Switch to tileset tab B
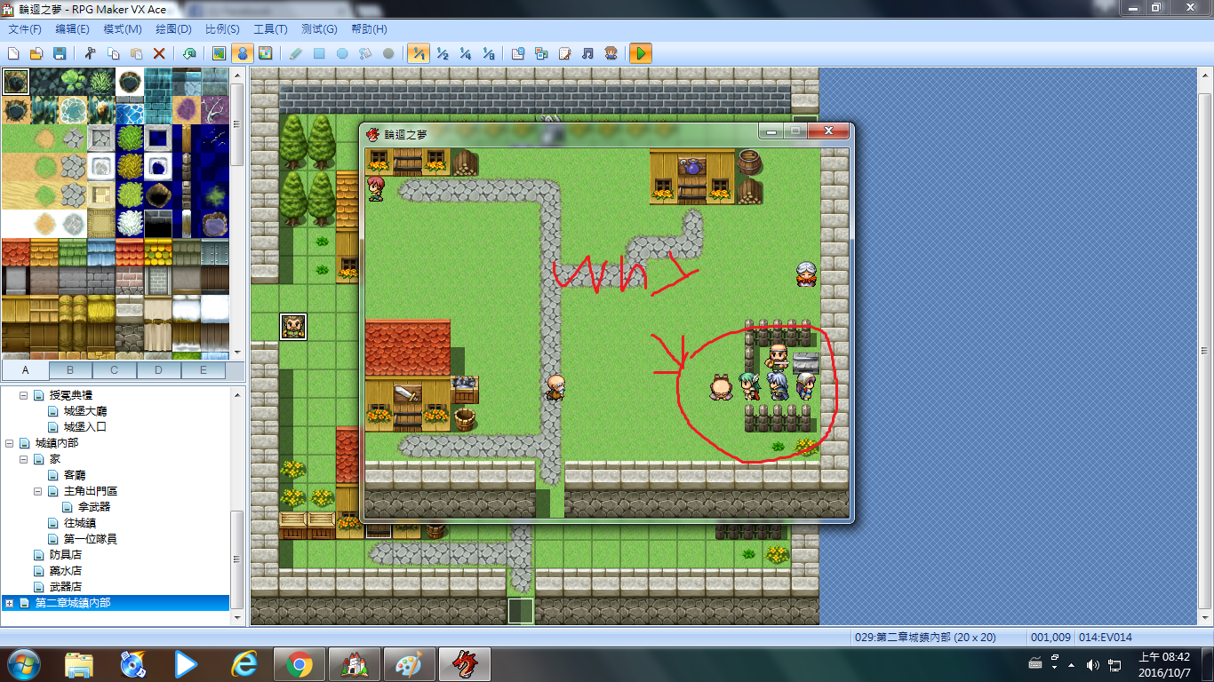The height and width of the screenshot is (682, 1214). 70,370
